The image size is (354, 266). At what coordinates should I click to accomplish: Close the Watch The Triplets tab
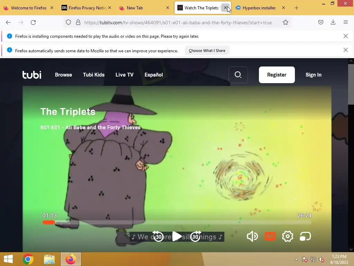(225, 8)
